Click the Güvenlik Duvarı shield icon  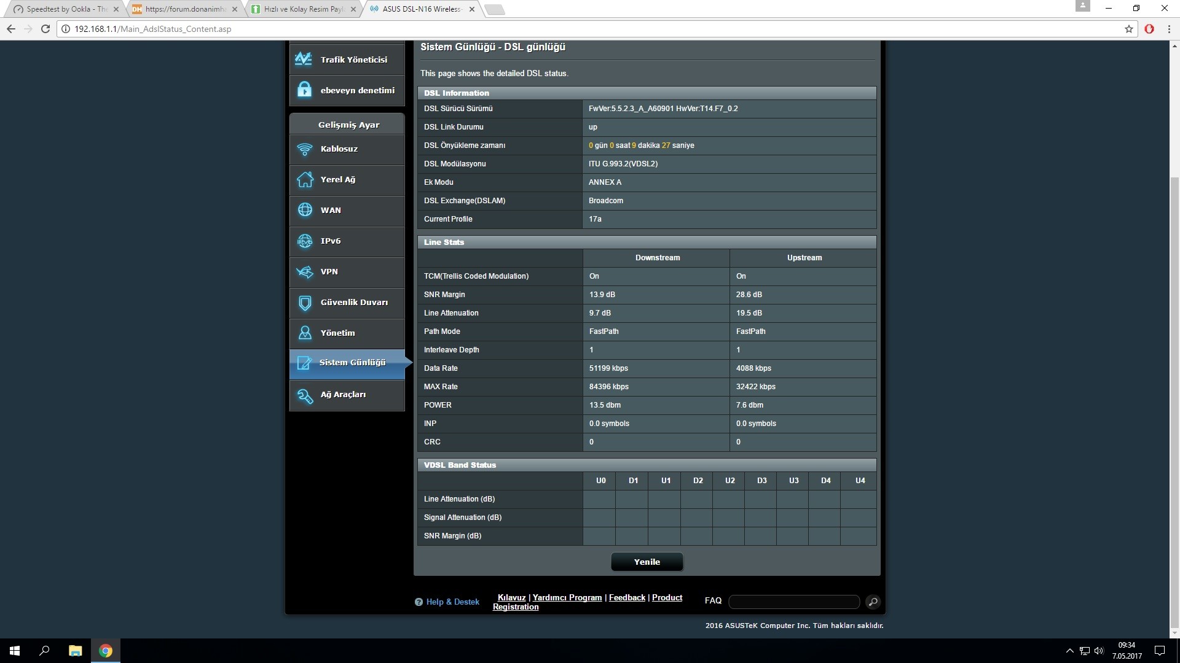(x=305, y=302)
